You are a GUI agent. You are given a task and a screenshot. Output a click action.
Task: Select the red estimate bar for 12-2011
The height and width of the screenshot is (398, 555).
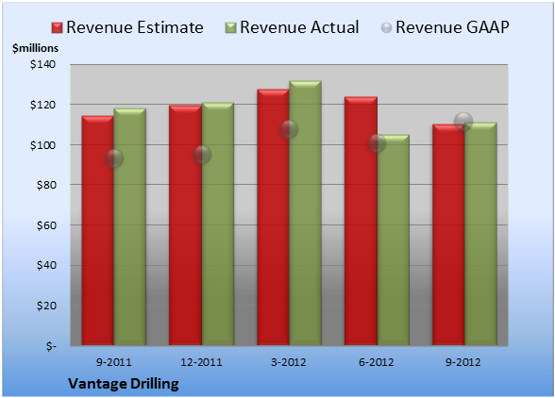[185, 225]
